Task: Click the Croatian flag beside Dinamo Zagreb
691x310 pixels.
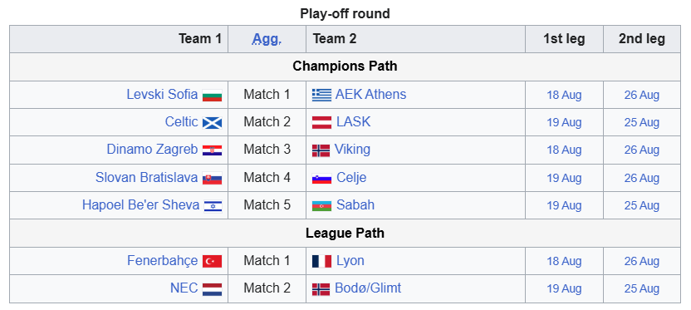Action: pos(212,150)
